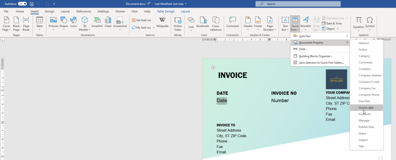Toggle the AutoSave switch
Screen dimensions: 396x160
[x=22, y=4]
